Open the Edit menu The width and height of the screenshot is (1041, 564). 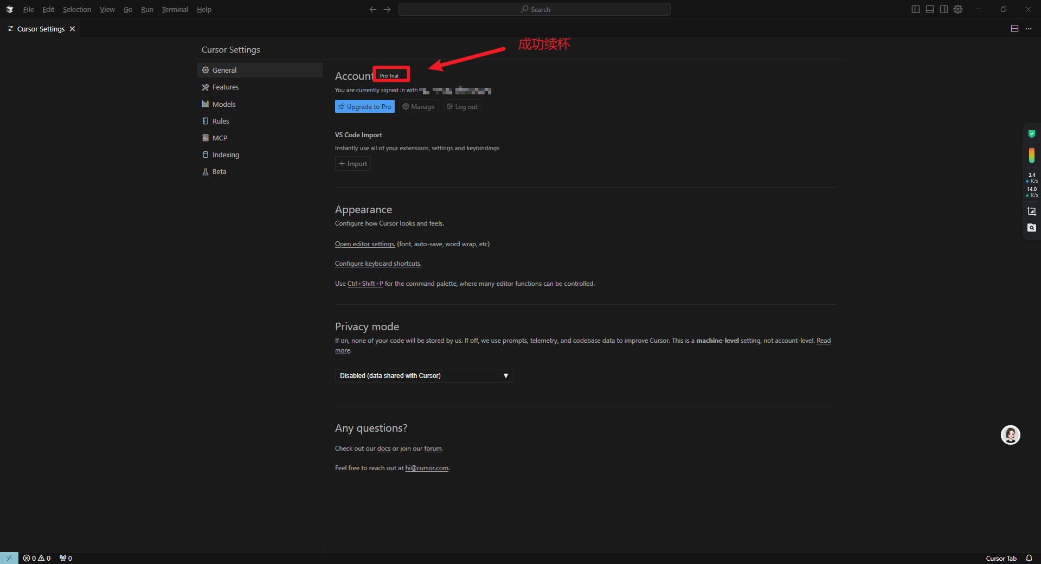48,9
